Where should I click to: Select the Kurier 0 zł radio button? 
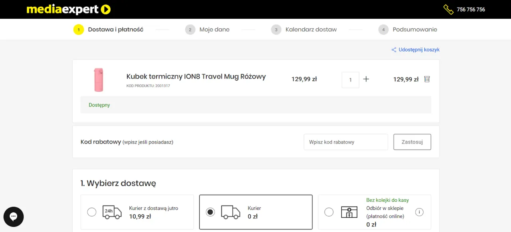(x=210, y=212)
